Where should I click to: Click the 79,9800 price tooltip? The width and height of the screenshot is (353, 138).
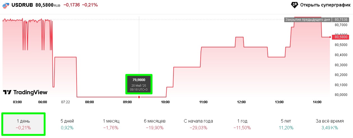[x=139, y=84]
